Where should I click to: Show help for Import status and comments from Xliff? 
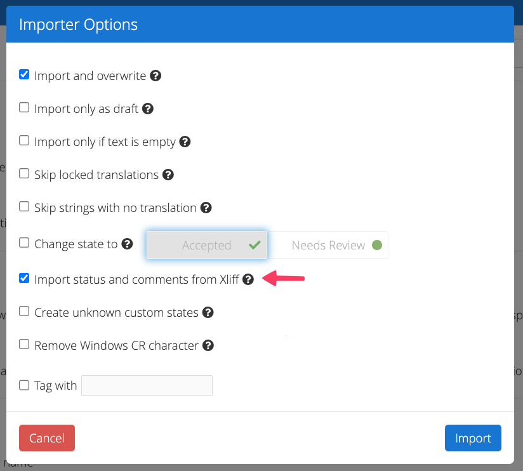point(248,279)
